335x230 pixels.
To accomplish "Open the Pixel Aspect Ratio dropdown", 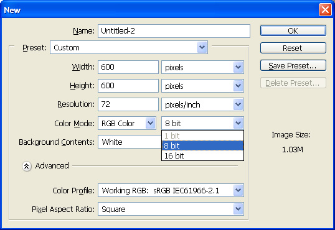I will point(171,209).
